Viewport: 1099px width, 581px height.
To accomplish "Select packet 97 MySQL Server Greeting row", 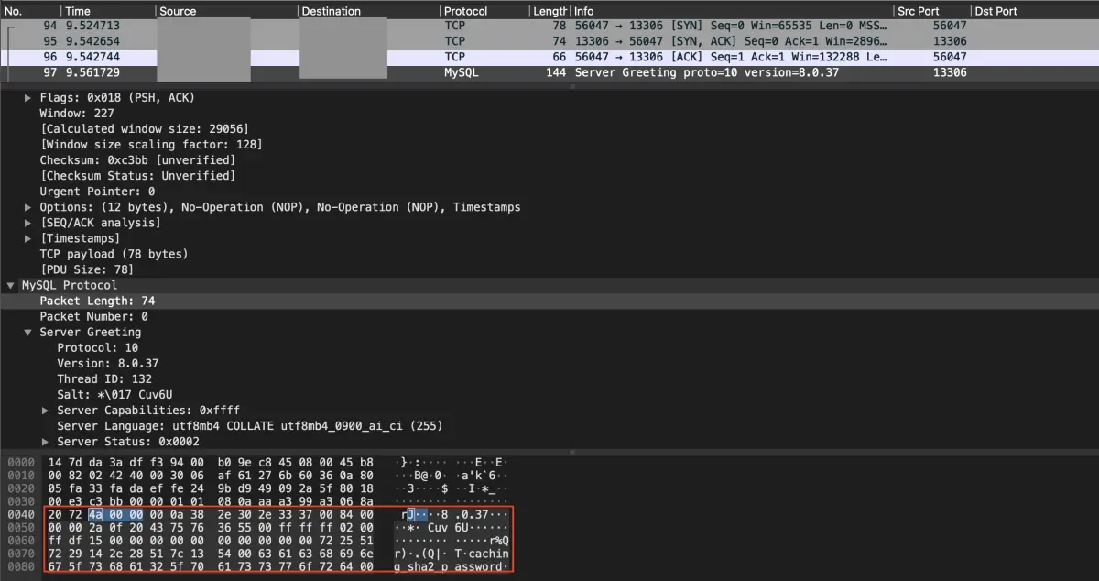I will [x=549, y=72].
